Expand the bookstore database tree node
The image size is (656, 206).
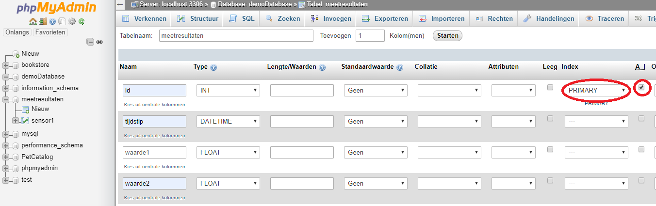click(6, 65)
